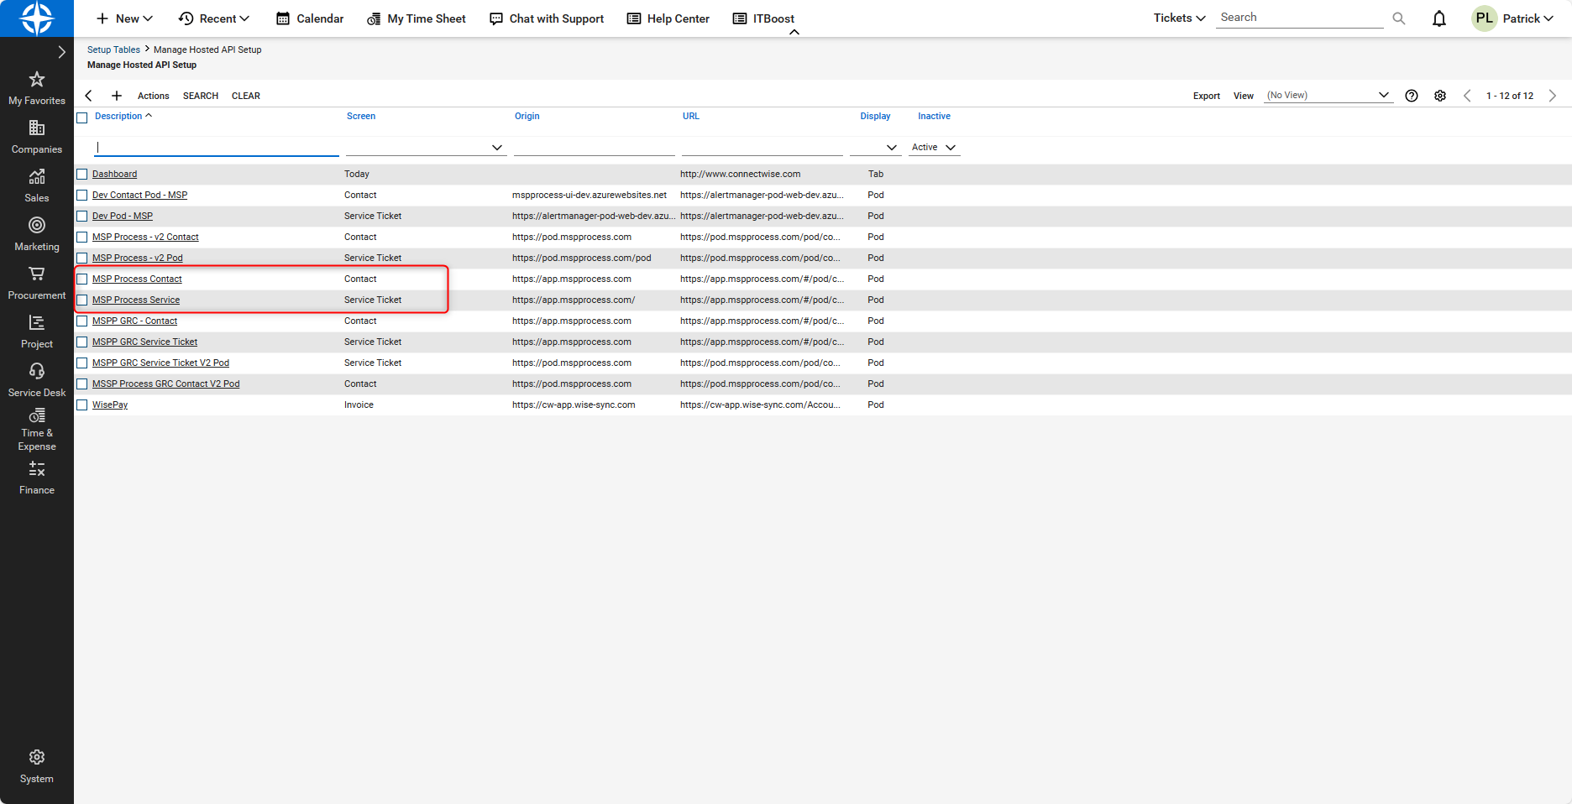Open the Inactive filter dropdown showing Active
Screen dimensions: 1572x804
click(934, 147)
